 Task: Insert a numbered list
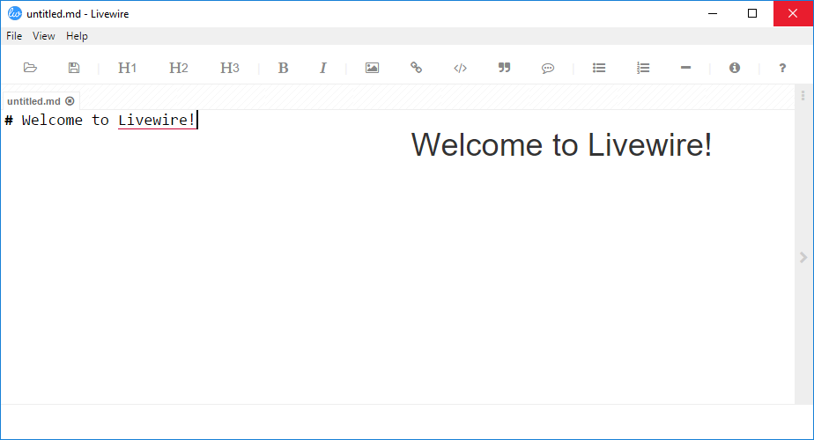click(x=643, y=68)
